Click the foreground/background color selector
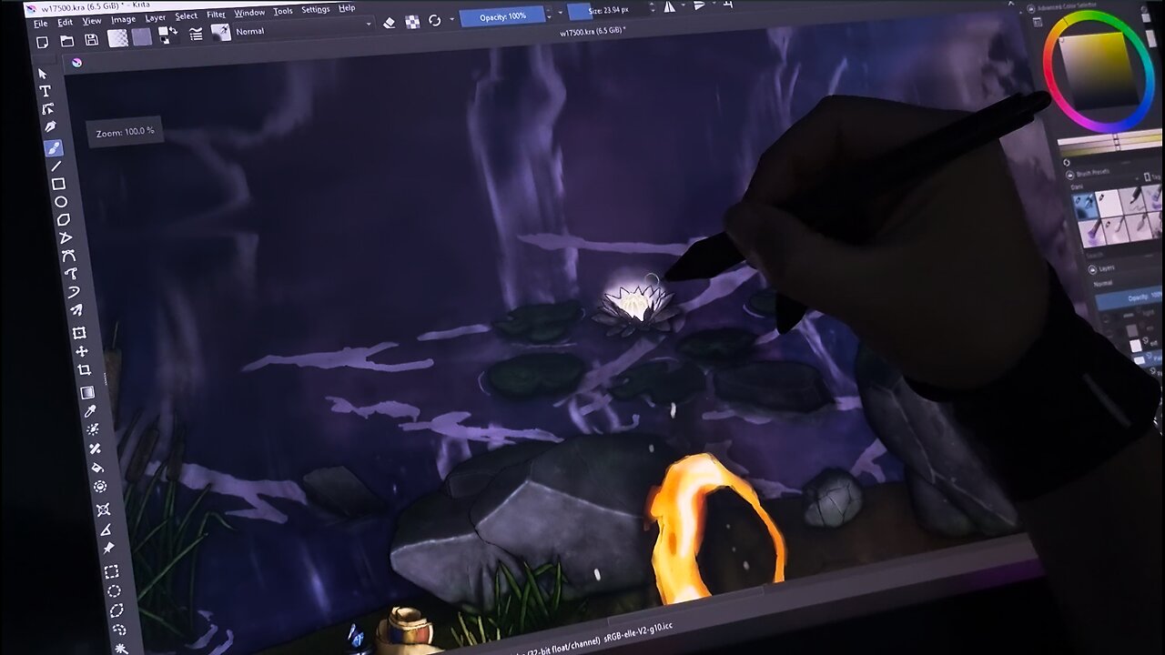Image resolution: width=1165 pixels, height=655 pixels. 167,35
